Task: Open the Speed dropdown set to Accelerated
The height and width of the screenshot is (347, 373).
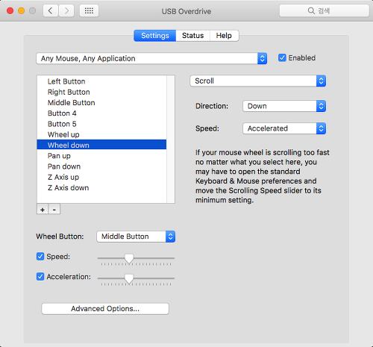Action: click(284, 128)
